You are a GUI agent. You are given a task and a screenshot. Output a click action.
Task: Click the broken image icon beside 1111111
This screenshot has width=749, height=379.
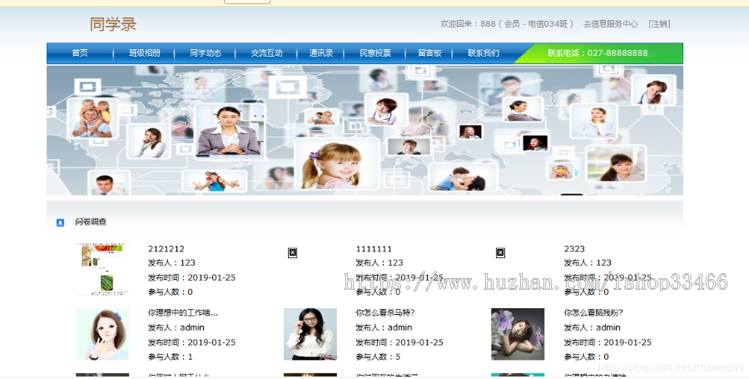pos(292,252)
